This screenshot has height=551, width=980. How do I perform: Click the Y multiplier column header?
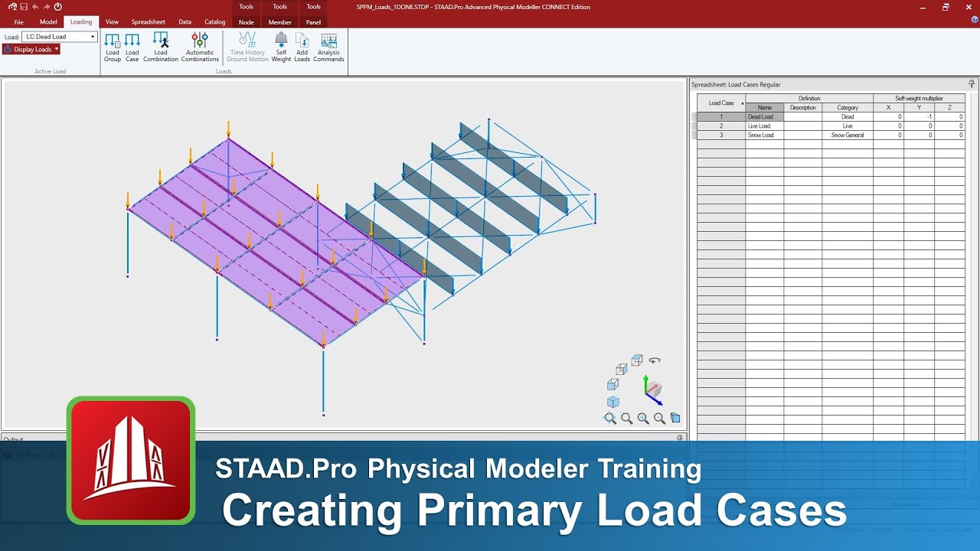[x=919, y=108]
